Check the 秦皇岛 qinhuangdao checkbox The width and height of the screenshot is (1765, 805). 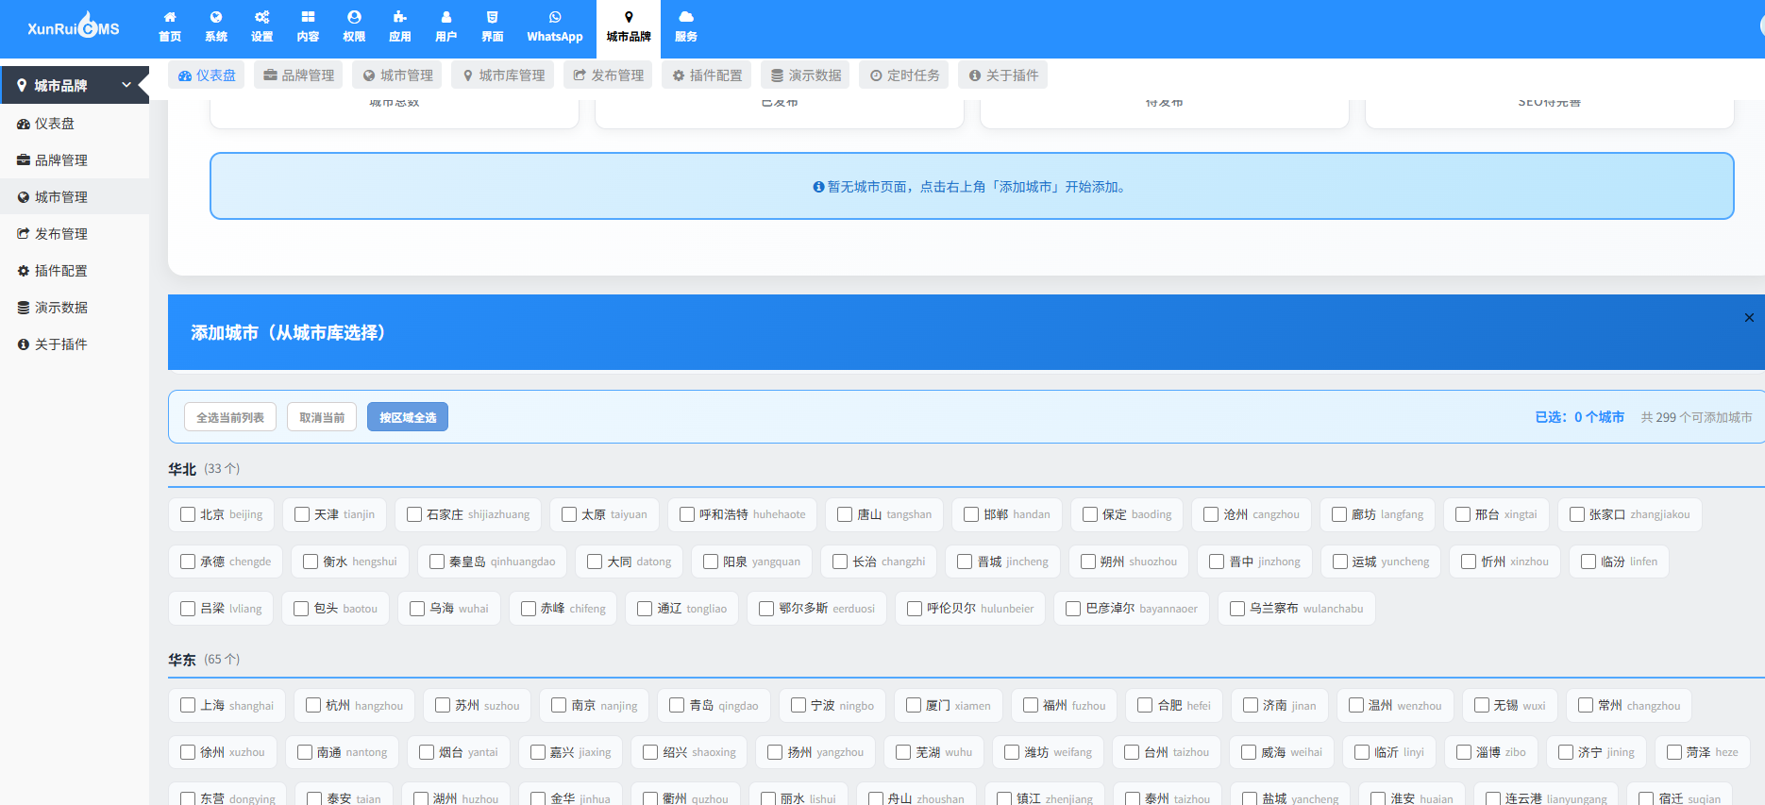[437, 562]
